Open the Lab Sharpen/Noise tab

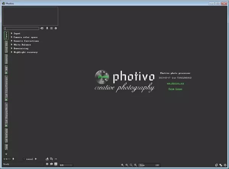point(6,115)
